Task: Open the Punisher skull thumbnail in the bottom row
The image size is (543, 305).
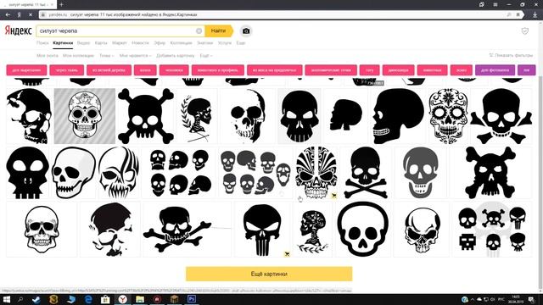Action: pyautogui.click(x=262, y=230)
